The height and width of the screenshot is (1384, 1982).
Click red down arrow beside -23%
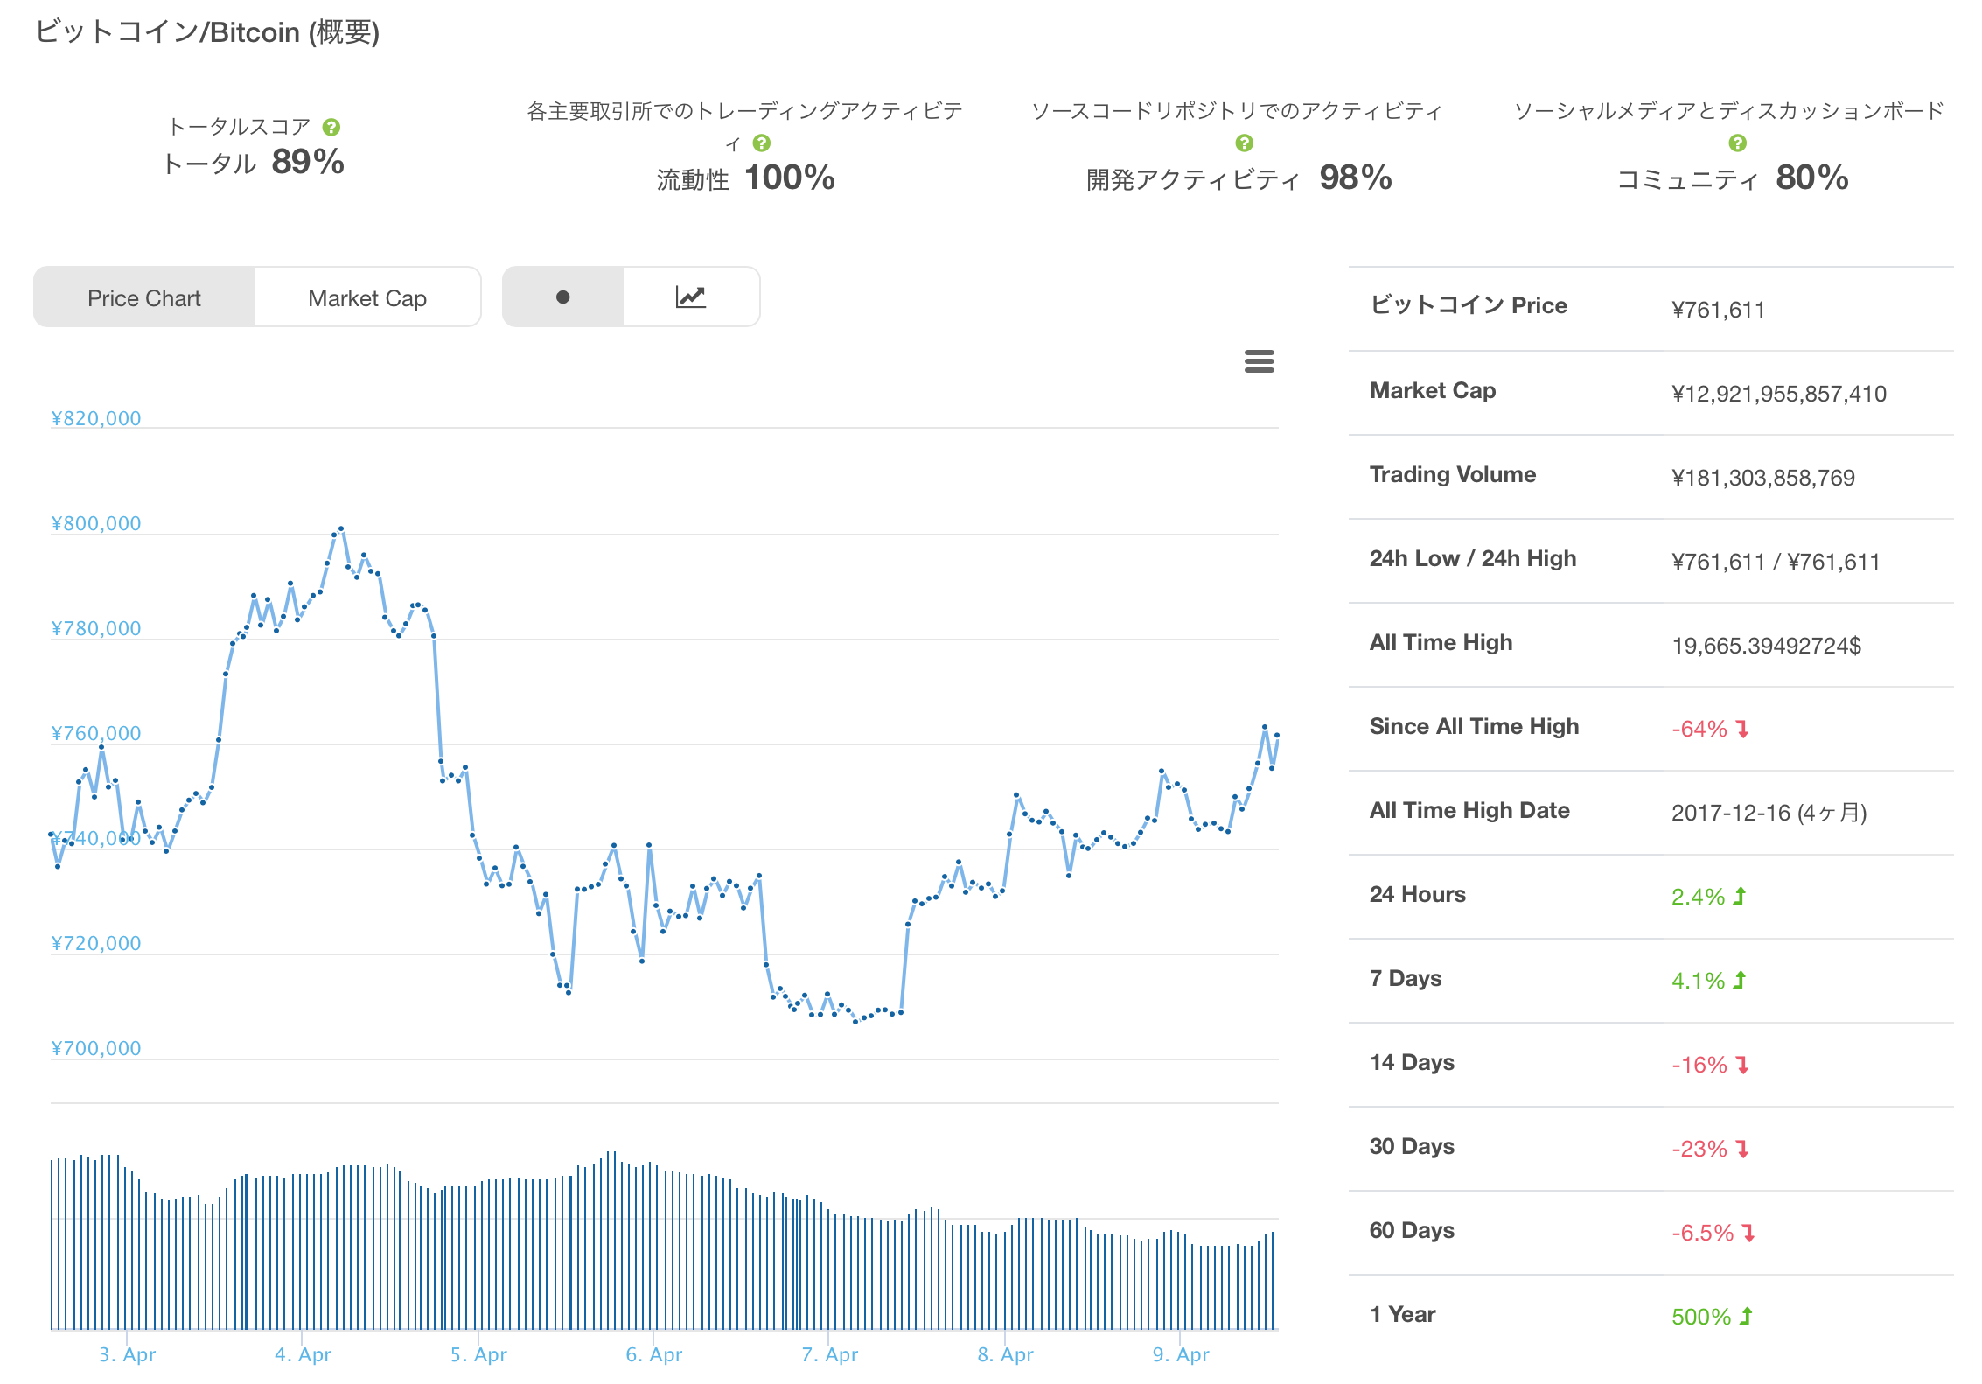(x=1742, y=1149)
